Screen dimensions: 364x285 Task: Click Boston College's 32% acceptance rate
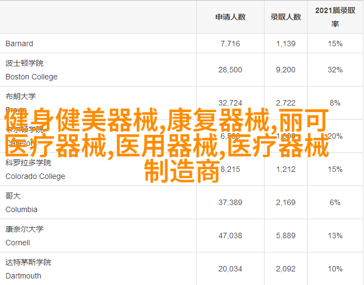335,70
